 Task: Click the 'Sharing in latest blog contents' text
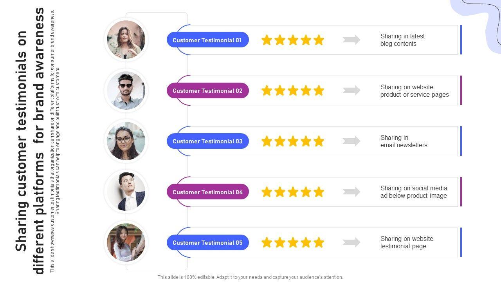(402, 40)
